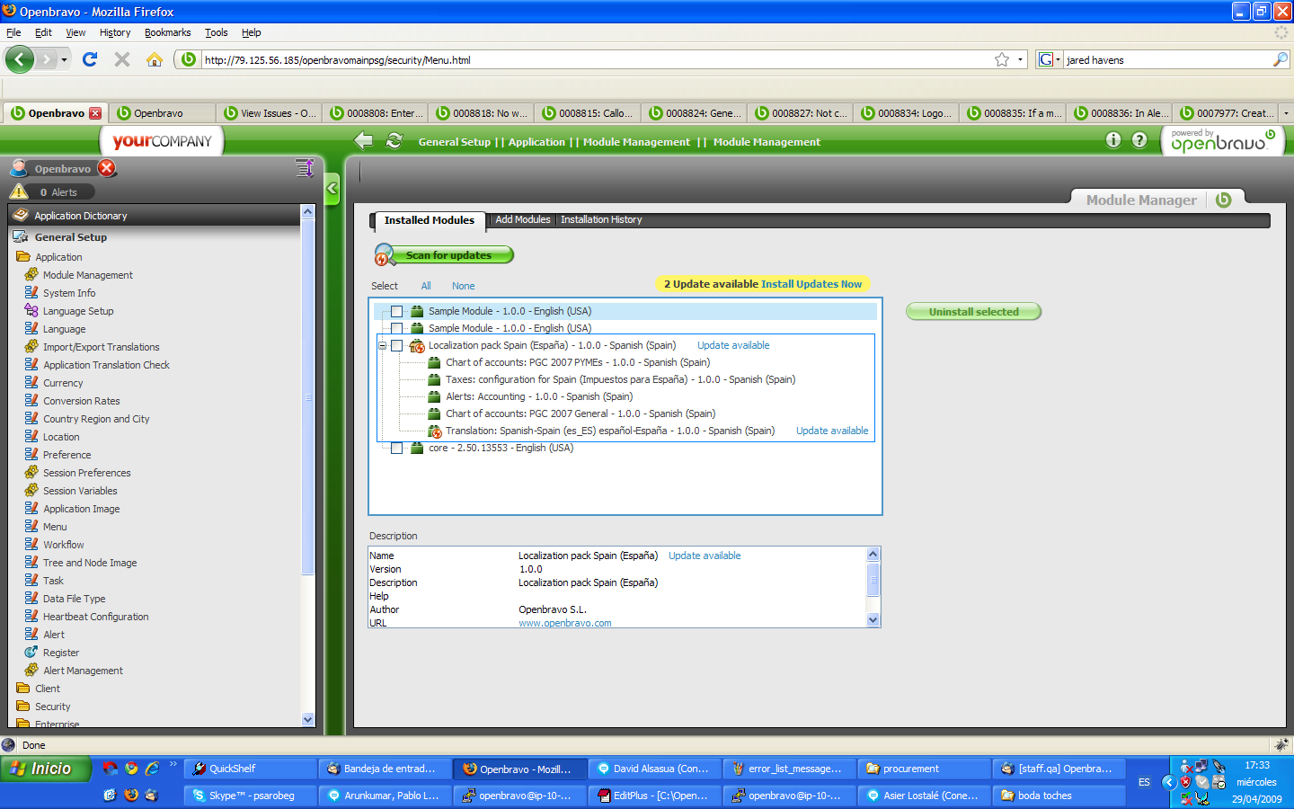This screenshot has width=1294, height=809.
Task: Click the Select None link
Action: [x=464, y=286]
